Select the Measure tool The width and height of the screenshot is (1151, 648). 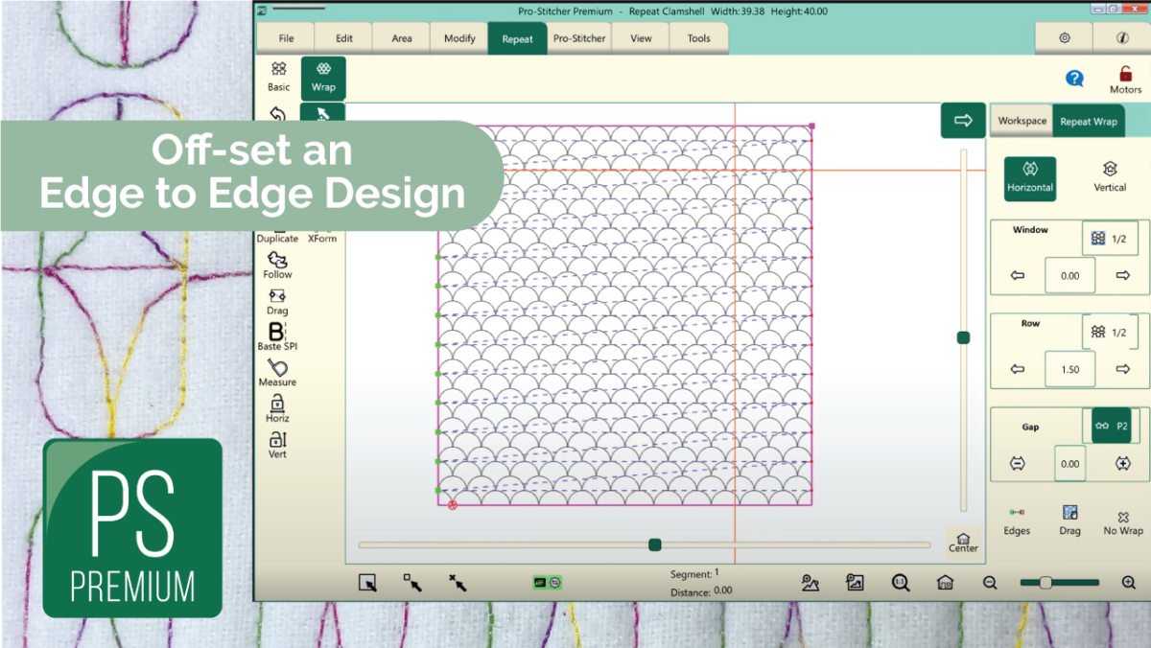[x=276, y=375]
